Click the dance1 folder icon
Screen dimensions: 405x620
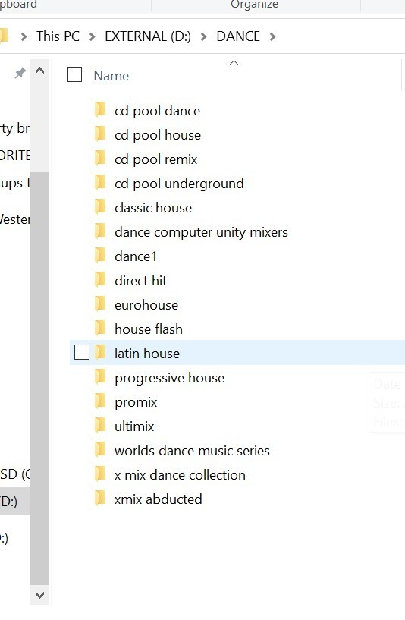point(100,256)
